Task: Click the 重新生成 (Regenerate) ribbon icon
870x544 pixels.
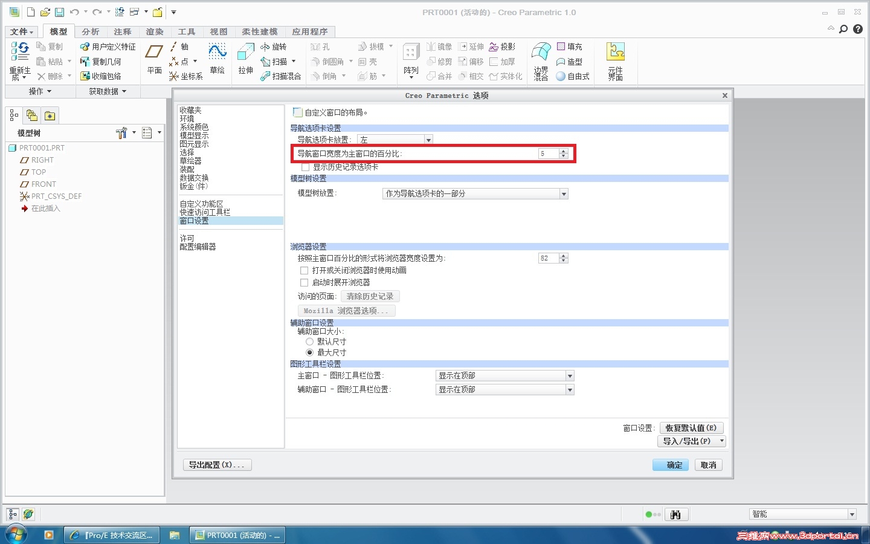Action: [x=19, y=60]
